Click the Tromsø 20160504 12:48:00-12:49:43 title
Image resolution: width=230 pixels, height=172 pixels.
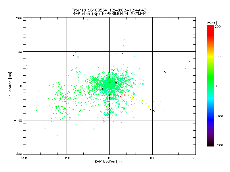coord(109,10)
